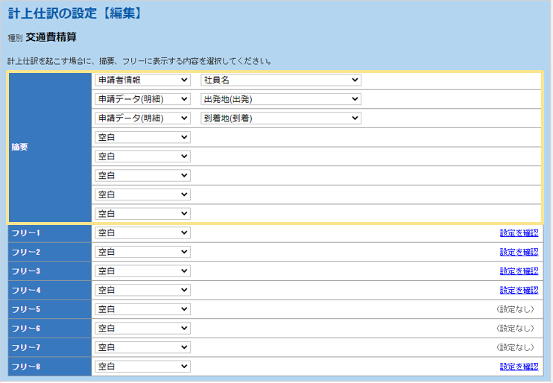Open the フリー3 空白 dropdown

142,271
